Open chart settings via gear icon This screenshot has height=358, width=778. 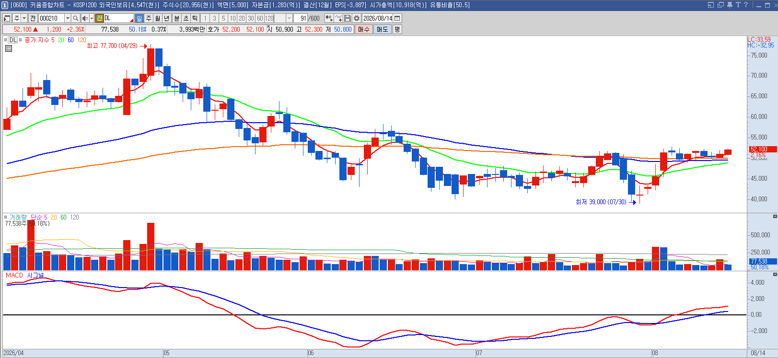[357, 18]
